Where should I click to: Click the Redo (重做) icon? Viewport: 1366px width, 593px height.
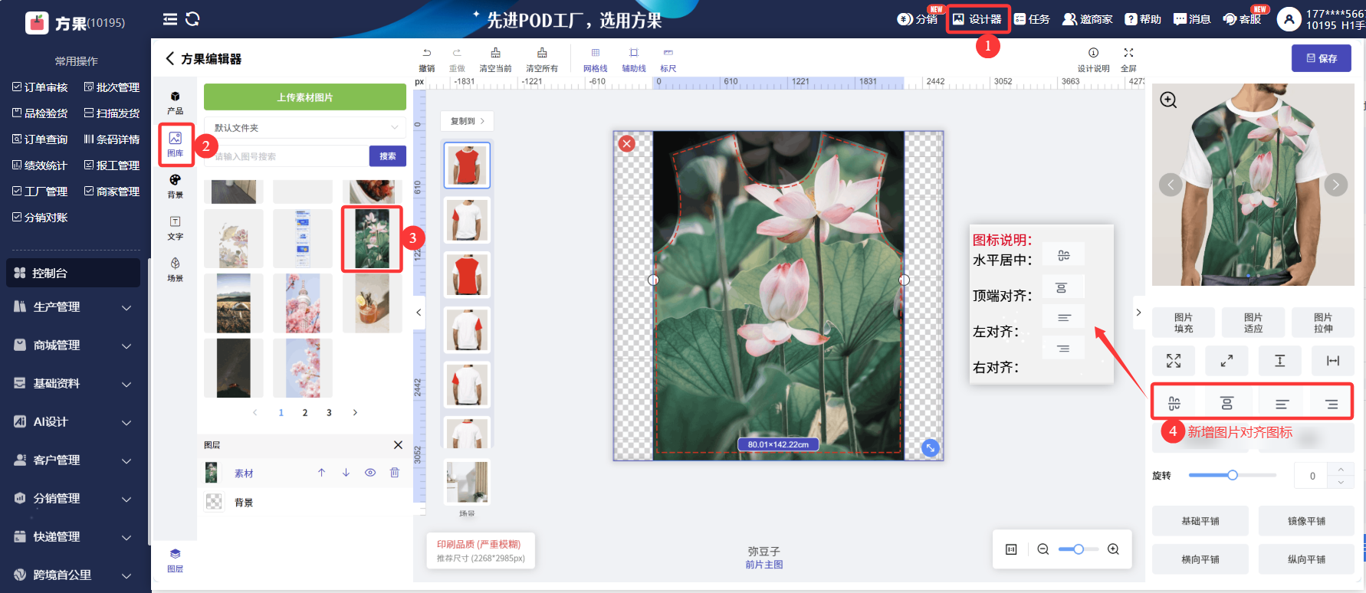(457, 53)
